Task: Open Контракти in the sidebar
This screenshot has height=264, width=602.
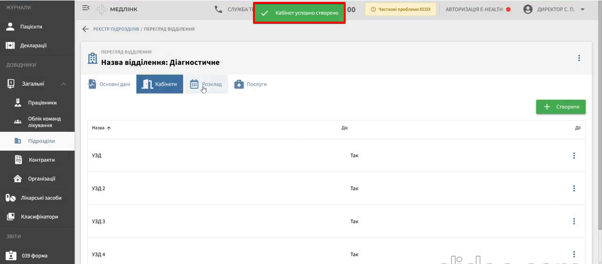Action: pyautogui.click(x=37, y=160)
